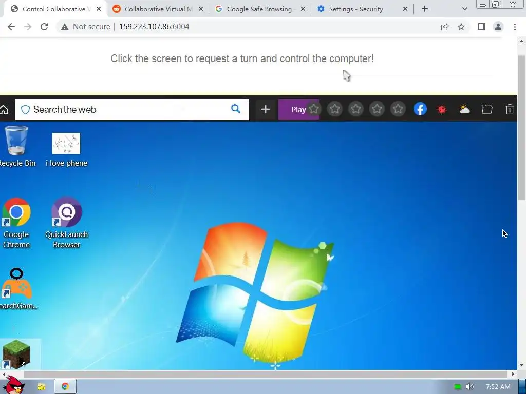Viewport: 526px width, 394px height.
Task: Click the Angry Birds start button in taskbar
Action: (14, 385)
